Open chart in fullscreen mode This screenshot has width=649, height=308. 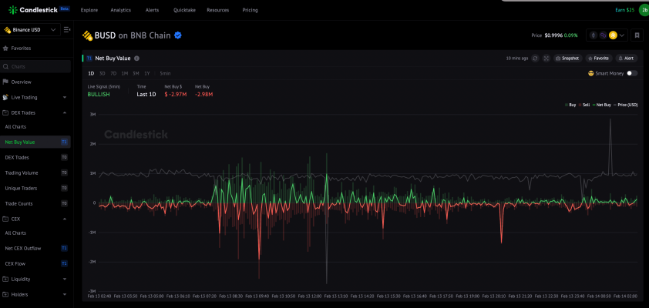point(546,59)
